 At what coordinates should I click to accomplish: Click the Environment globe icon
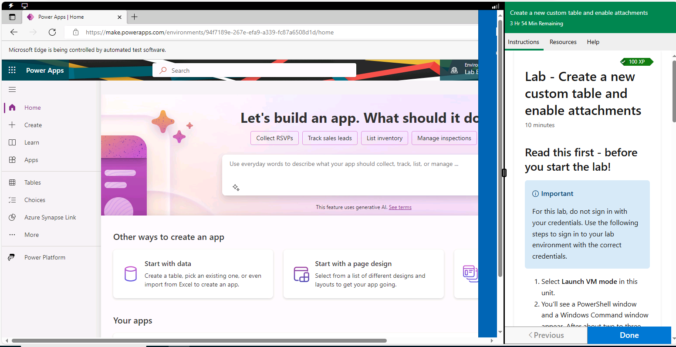[454, 70]
